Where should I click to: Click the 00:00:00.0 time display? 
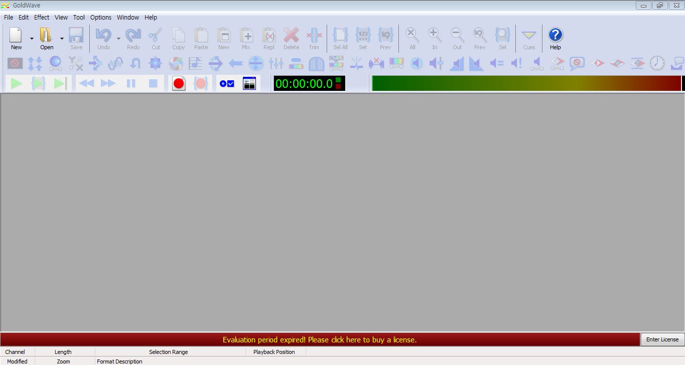(x=309, y=83)
